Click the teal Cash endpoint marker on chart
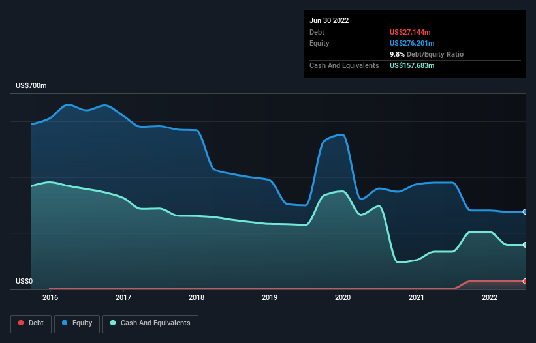 525,245
